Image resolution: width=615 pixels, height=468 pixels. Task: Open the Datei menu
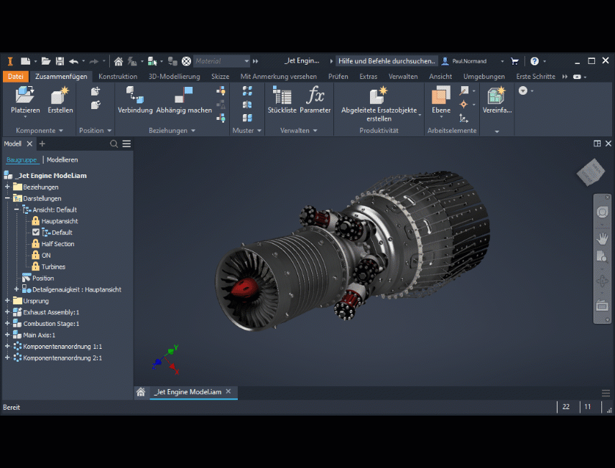[15, 76]
